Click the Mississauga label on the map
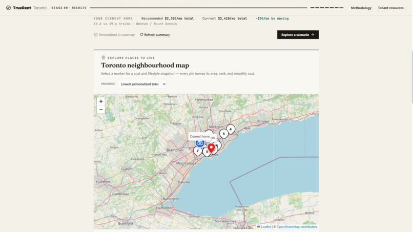 coord(186,163)
